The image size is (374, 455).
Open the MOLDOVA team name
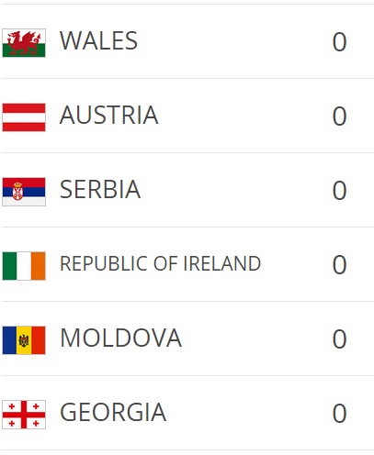[120, 338]
